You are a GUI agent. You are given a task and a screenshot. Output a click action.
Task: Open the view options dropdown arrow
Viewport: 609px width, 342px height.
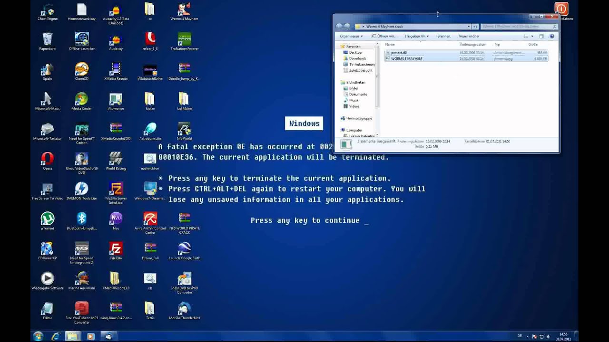532,36
